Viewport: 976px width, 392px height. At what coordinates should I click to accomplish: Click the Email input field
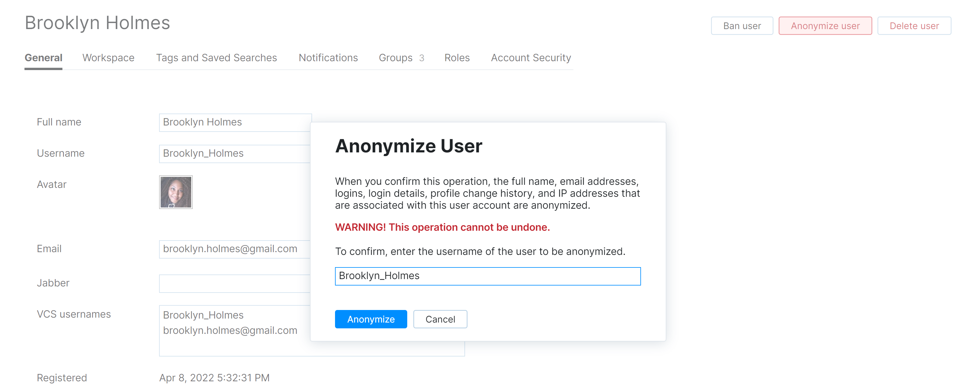[235, 249]
